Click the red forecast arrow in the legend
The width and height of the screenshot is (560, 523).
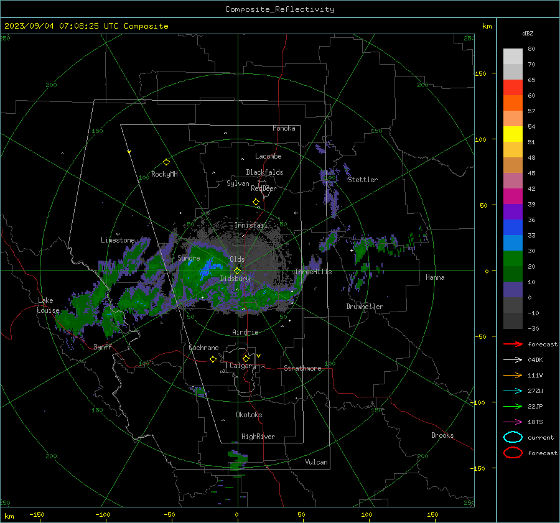[x=513, y=344]
